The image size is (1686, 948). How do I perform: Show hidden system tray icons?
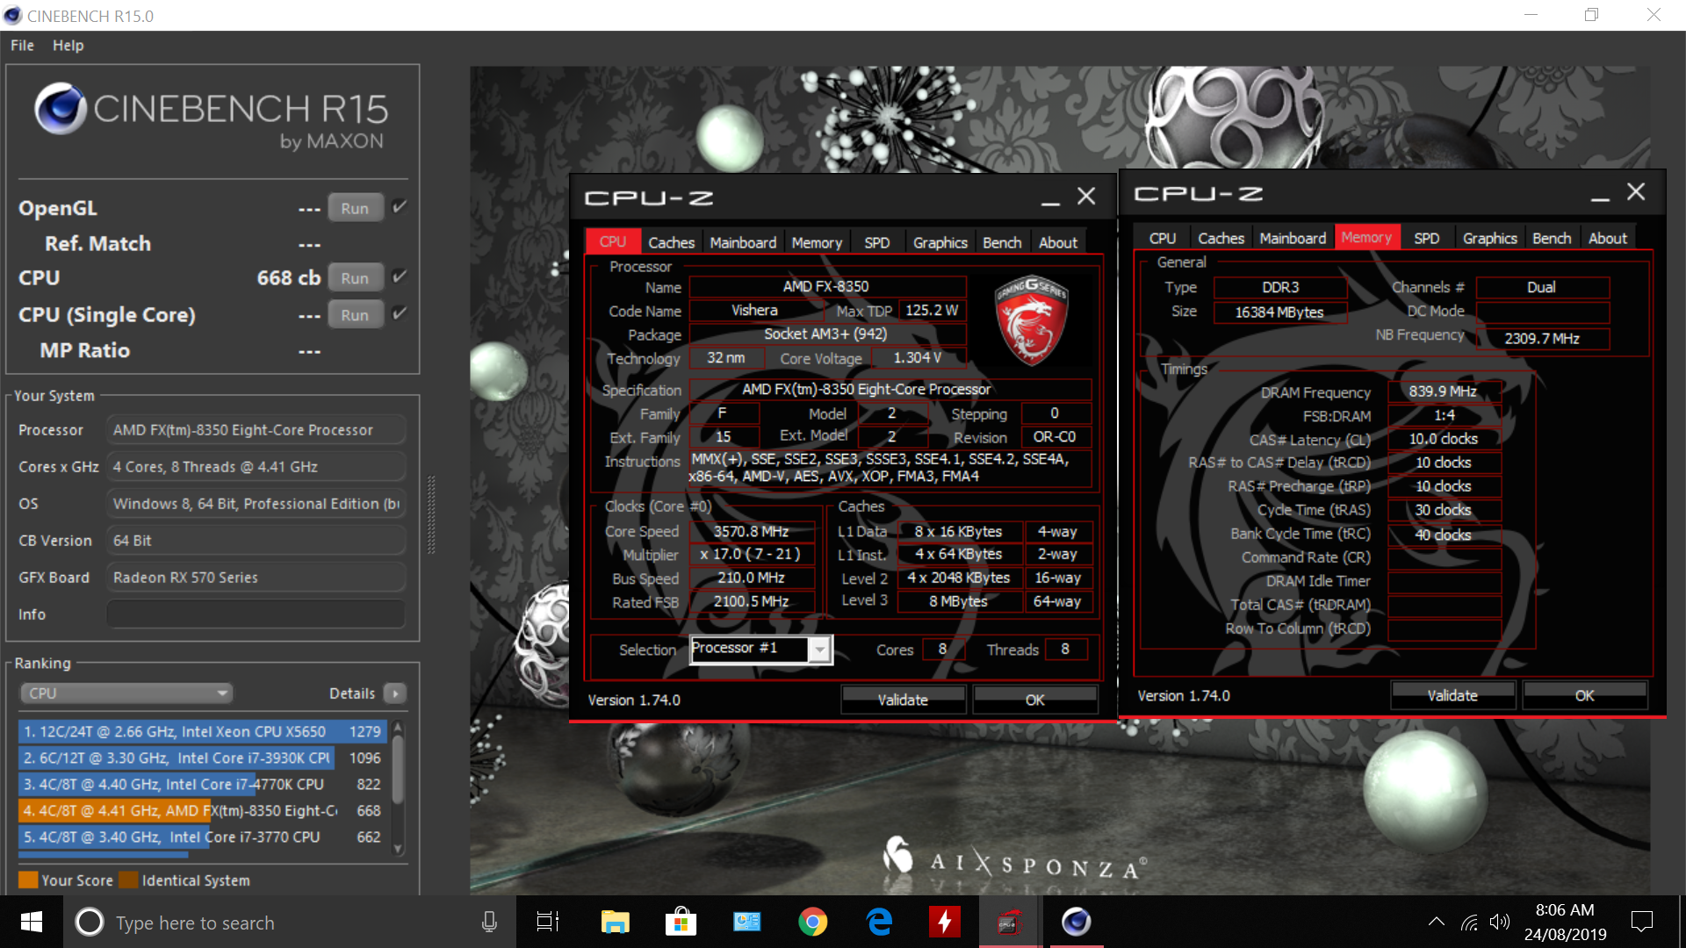[x=1436, y=922]
